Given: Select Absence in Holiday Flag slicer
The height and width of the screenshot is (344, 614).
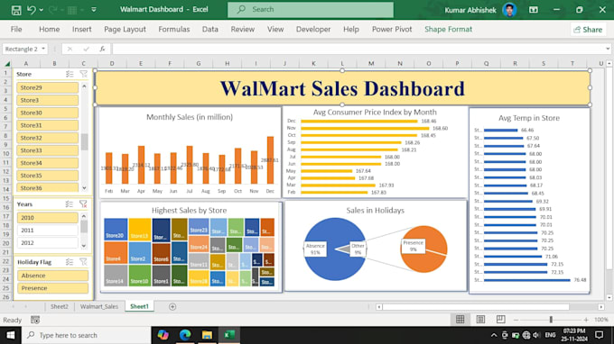Looking at the screenshot, I should 52,276.
